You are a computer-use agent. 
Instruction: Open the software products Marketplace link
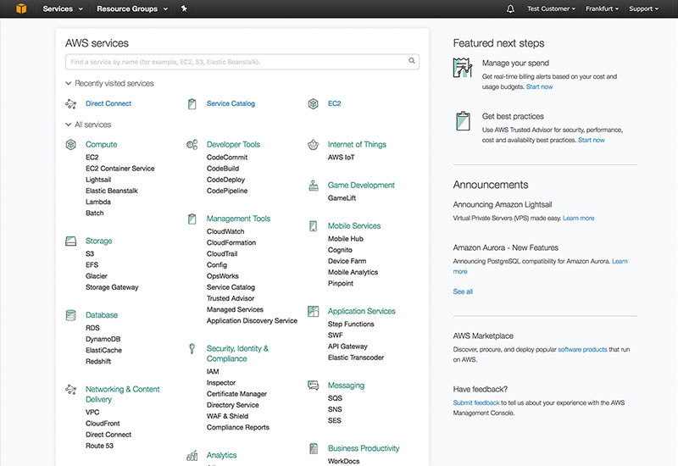tap(582, 349)
